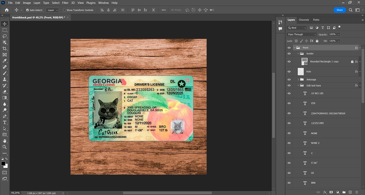Select the Brush tool
The width and height of the screenshot is (365, 195).
(5, 73)
